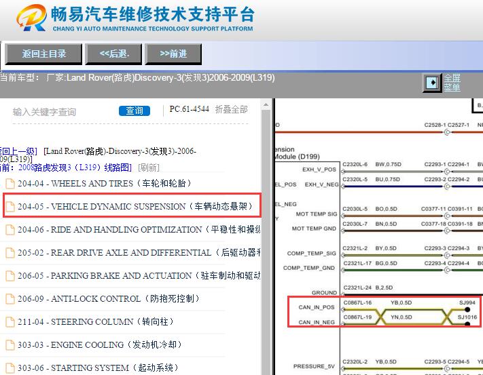Go back with the <<后退 button
Viewport: 483px width, 375px height.
[x=113, y=54]
